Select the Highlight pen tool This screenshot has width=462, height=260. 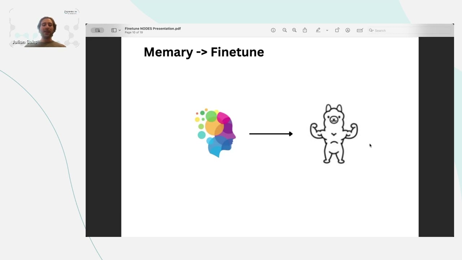click(x=318, y=30)
